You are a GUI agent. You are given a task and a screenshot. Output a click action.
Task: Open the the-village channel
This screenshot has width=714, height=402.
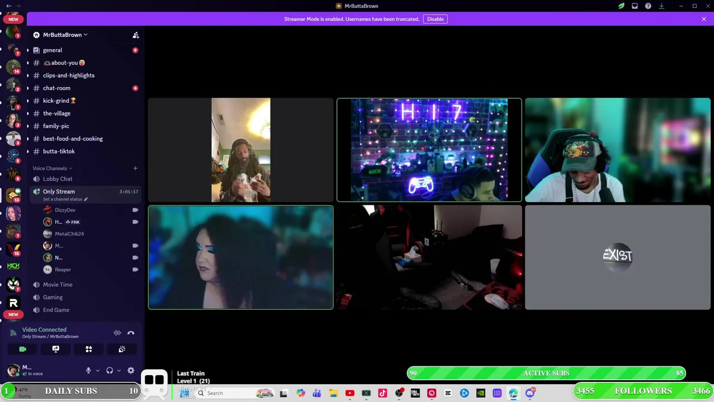tap(85, 113)
